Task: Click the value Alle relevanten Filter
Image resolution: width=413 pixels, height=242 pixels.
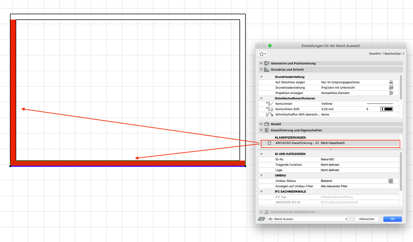Action: [x=334, y=187]
